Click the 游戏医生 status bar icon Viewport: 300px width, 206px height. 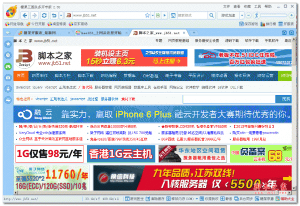(x=134, y=199)
